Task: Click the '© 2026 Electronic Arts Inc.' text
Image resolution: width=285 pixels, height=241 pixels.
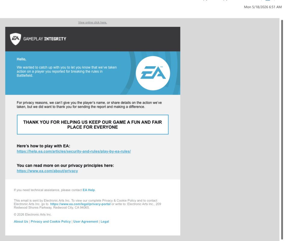Action: tap(33, 215)
